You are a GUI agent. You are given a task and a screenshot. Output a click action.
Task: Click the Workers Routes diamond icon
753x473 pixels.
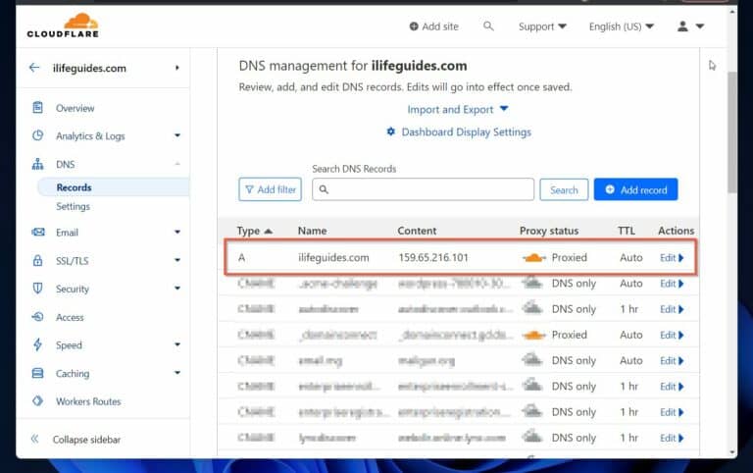[37, 401]
